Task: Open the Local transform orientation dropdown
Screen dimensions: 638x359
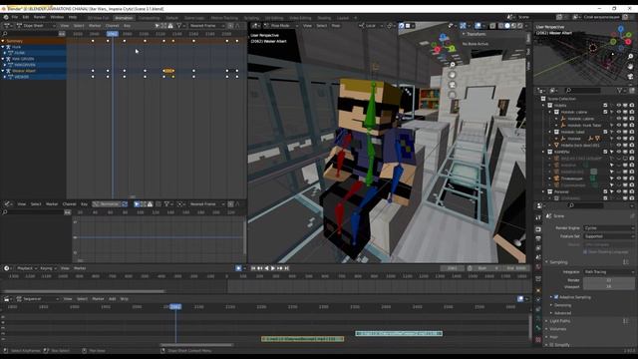Action: click(x=370, y=26)
